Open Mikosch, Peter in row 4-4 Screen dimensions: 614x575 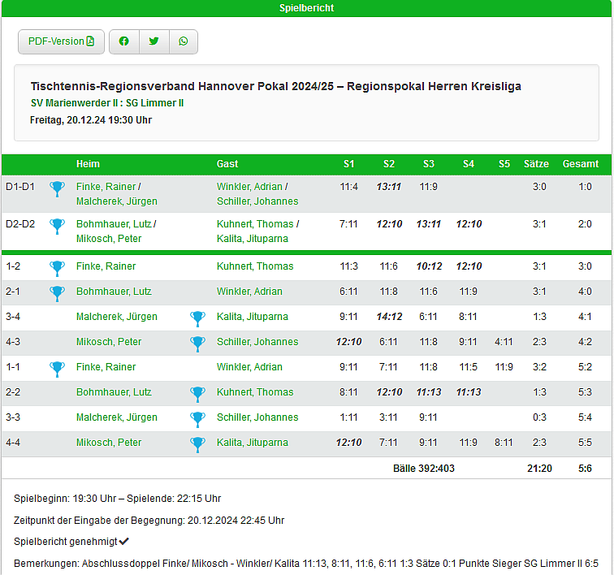[x=109, y=443]
